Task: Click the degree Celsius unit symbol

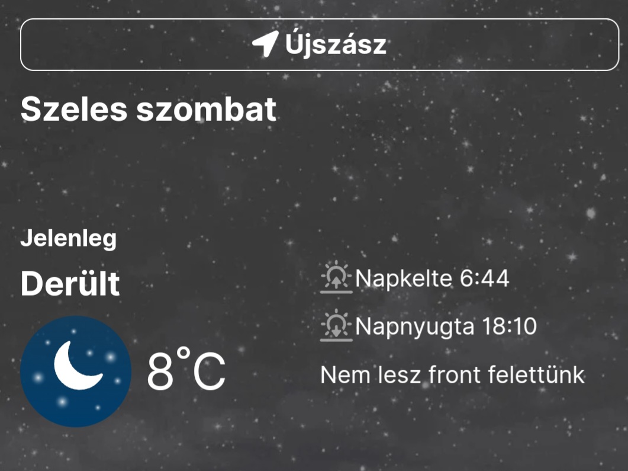Action: click(x=202, y=369)
